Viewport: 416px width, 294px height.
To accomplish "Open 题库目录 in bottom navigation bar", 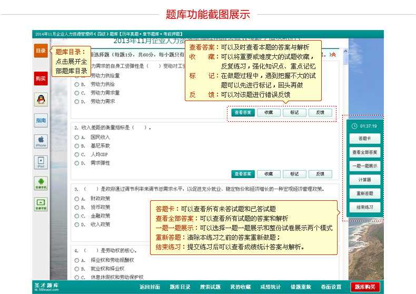I will [x=180, y=287].
